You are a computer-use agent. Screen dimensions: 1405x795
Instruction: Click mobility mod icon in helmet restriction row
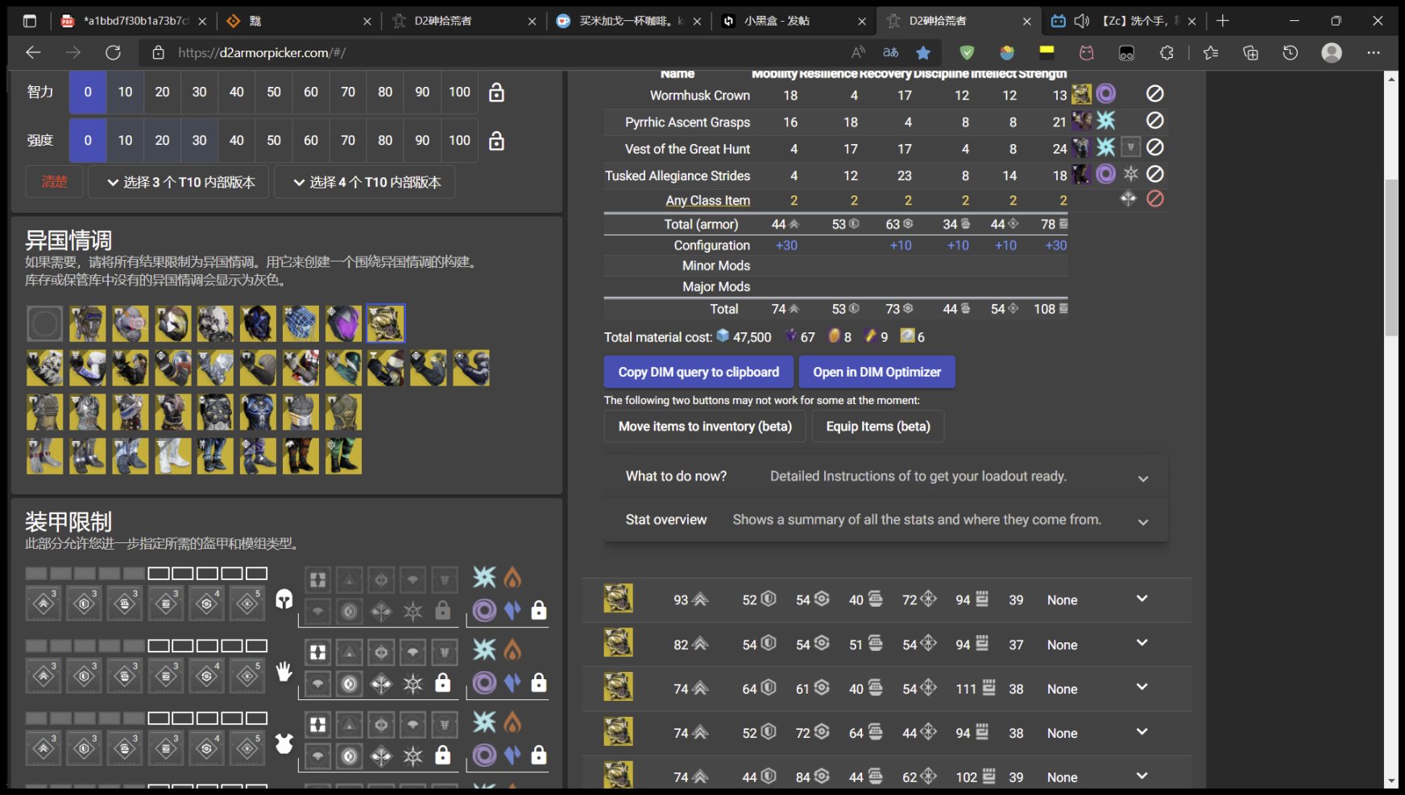point(44,603)
